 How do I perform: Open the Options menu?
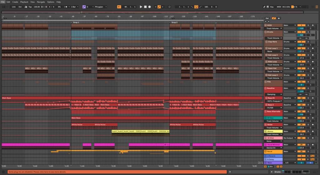pos(51,2)
